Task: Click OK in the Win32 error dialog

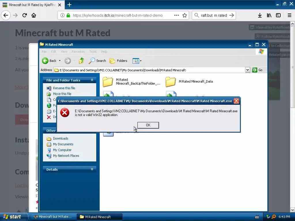Action: click(x=148, y=125)
